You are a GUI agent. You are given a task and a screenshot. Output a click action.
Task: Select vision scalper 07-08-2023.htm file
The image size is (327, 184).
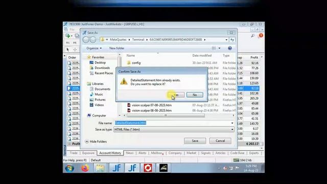coord(152,105)
